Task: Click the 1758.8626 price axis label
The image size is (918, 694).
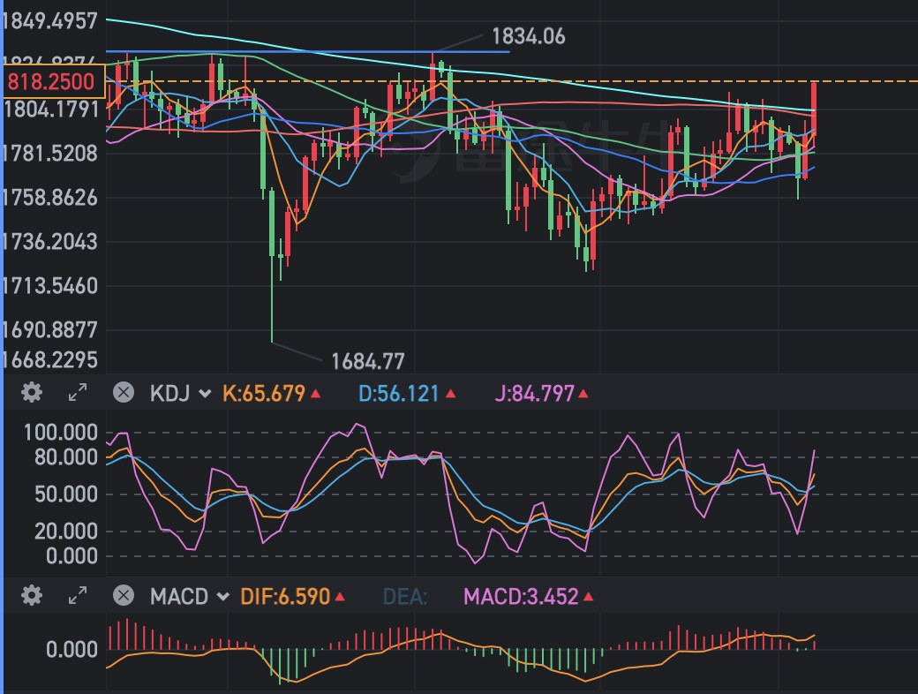Action: click(49, 198)
